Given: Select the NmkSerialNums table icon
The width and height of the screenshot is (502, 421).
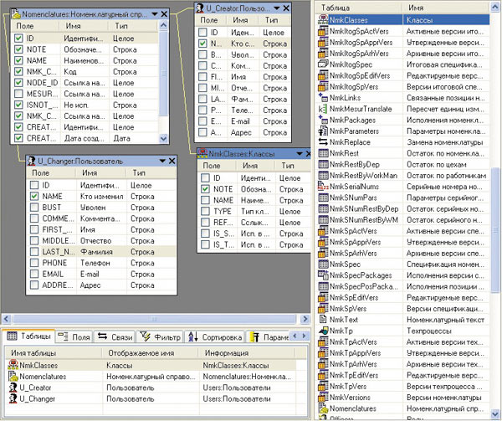Looking at the screenshot, I should pos(325,186).
